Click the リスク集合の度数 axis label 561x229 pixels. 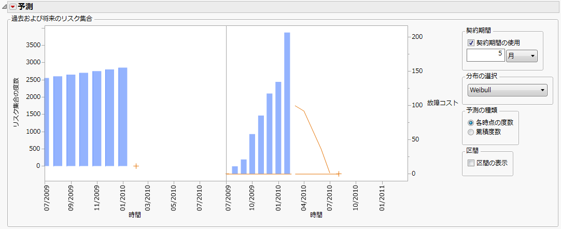click(x=16, y=103)
